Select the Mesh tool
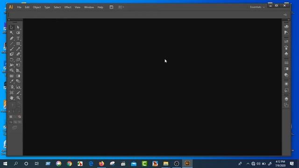Viewport: 299px width, 168px height. pyautogui.click(x=12, y=76)
